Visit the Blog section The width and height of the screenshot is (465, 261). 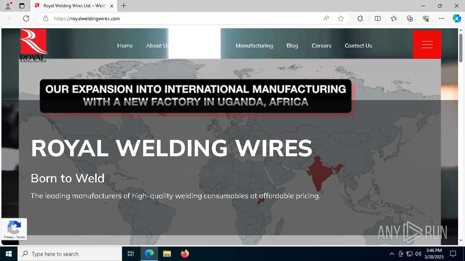coord(292,46)
